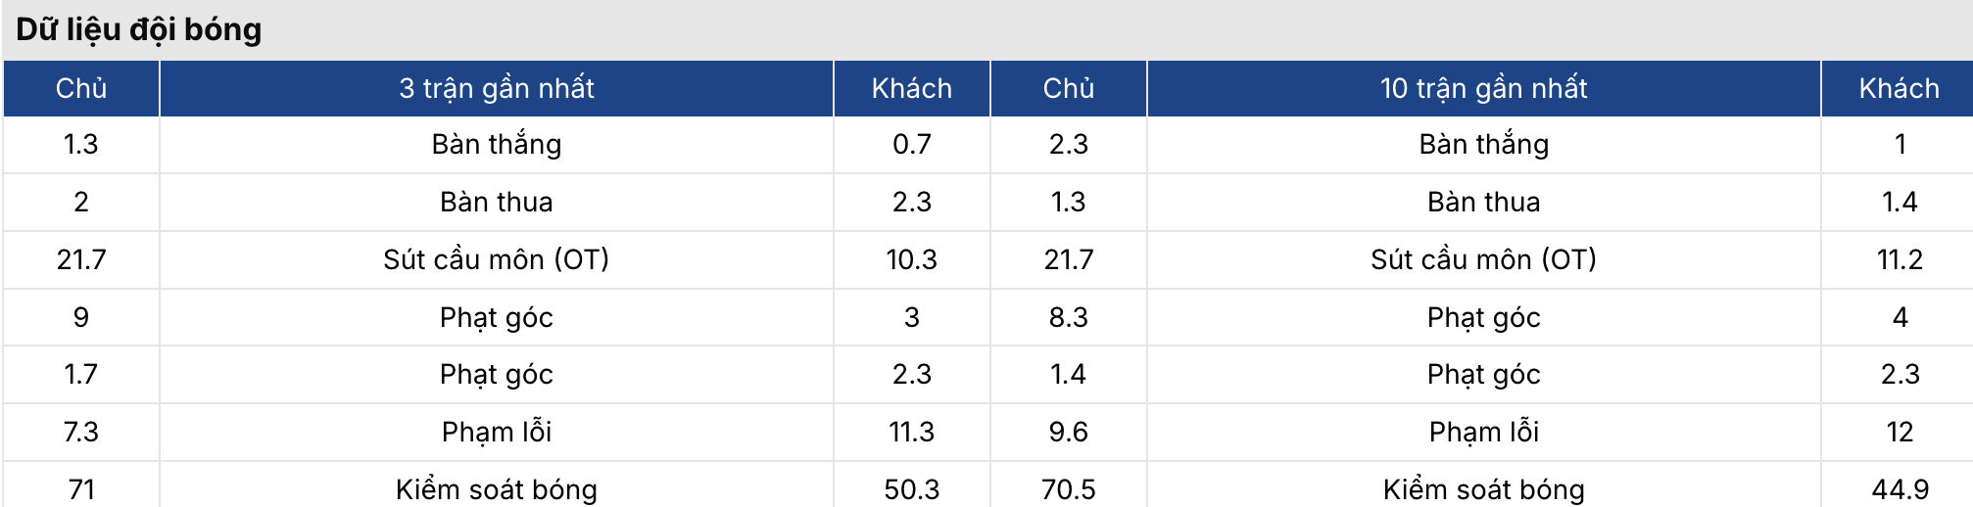This screenshot has height=507, width=1973.
Task: Click 'Kiểm soát bóng' in the 10-match table
Action: click(1483, 488)
